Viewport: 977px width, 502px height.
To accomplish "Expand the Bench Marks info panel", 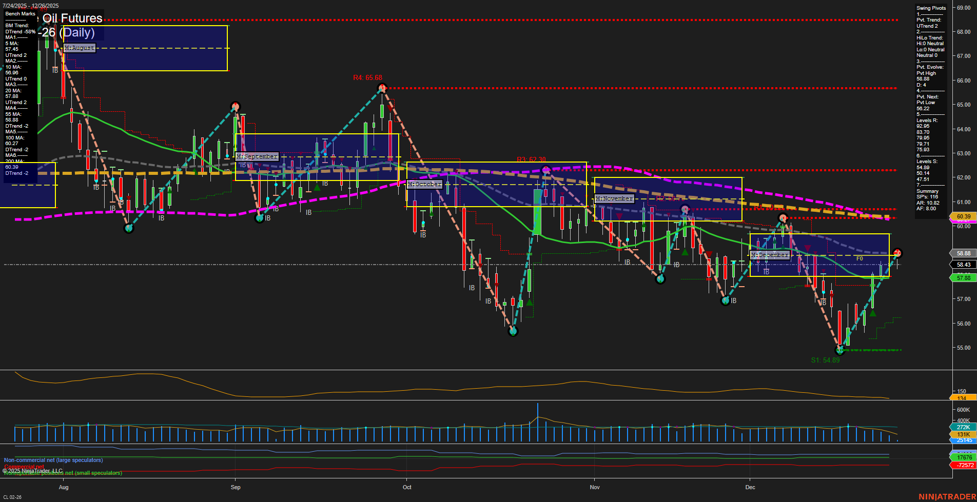I will click(x=19, y=13).
